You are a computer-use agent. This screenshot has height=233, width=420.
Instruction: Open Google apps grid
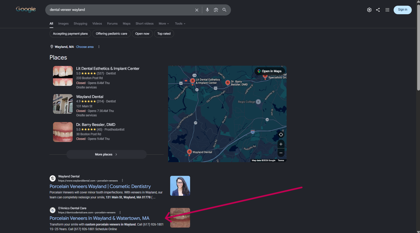coord(387,10)
